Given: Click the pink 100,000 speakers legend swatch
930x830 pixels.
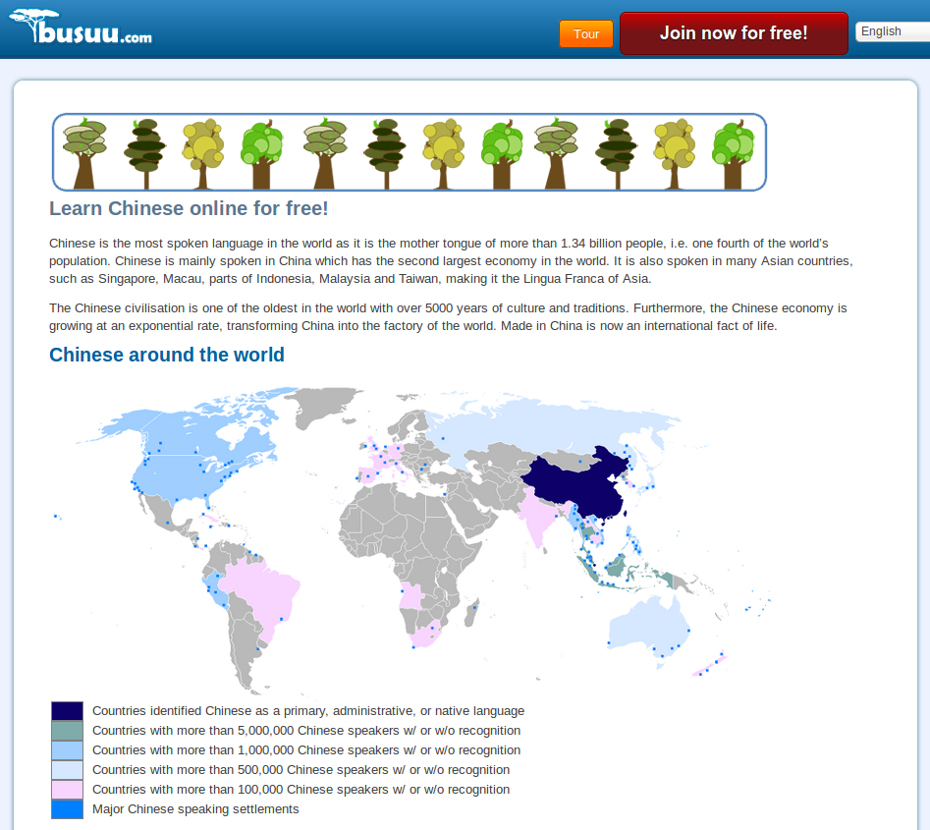Looking at the screenshot, I should (x=67, y=790).
